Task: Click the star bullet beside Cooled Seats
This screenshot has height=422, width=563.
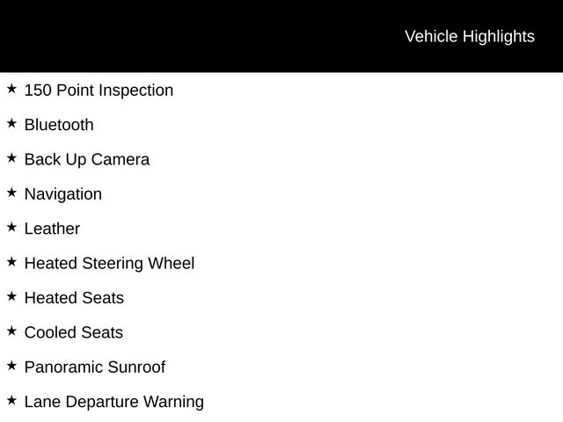Action: coord(11,331)
